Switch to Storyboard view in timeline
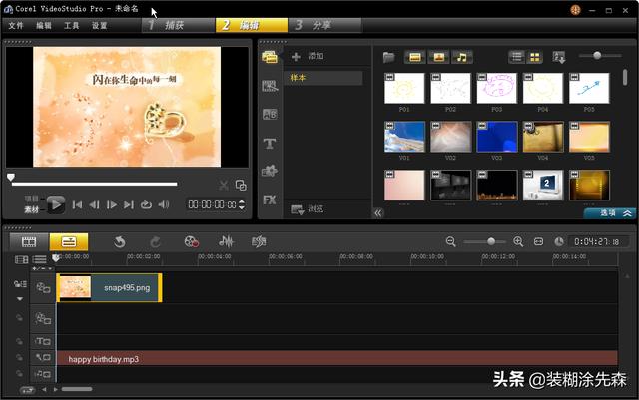This screenshot has width=639, height=400. (29, 241)
